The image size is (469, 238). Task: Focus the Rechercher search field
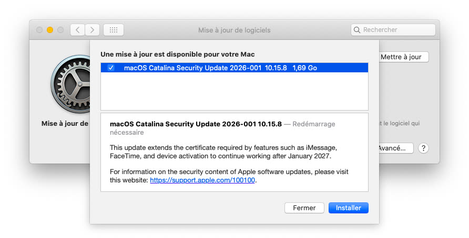pyautogui.click(x=397, y=30)
